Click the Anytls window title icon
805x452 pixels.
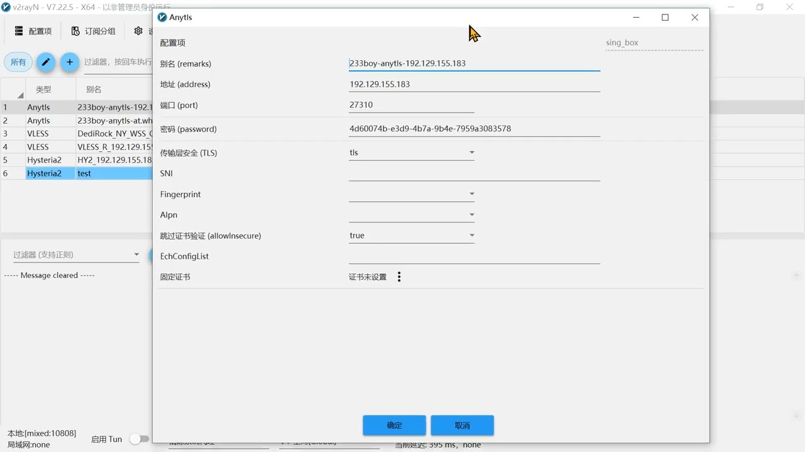[x=162, y=18]
